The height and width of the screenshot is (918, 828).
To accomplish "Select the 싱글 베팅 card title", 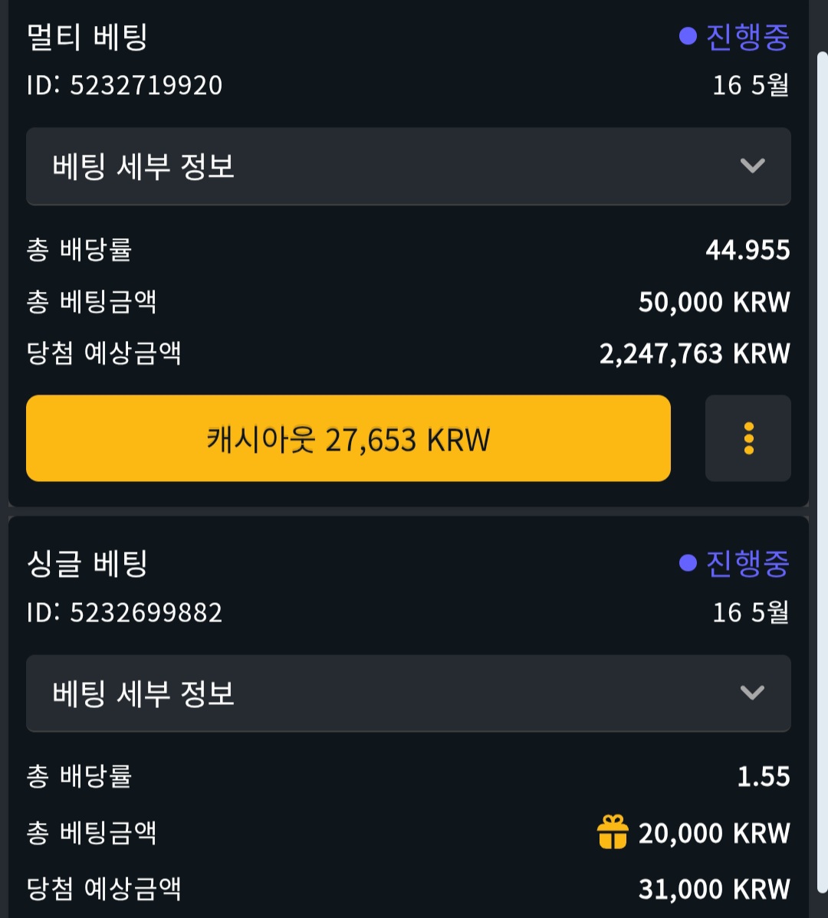I will click(87, 564).
